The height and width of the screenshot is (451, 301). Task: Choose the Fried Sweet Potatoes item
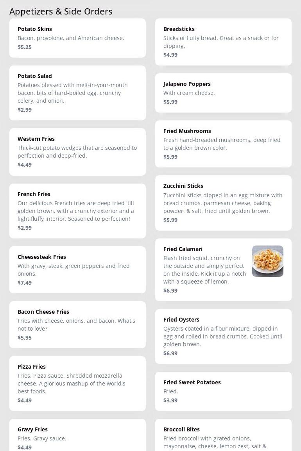pyautogui.click(x=223, y=391)
